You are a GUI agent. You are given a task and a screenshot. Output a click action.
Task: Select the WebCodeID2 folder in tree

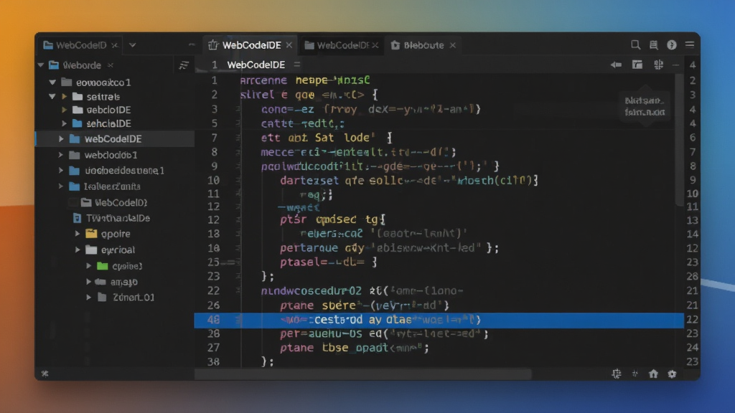pyautogui.click(x=115, y=202)
